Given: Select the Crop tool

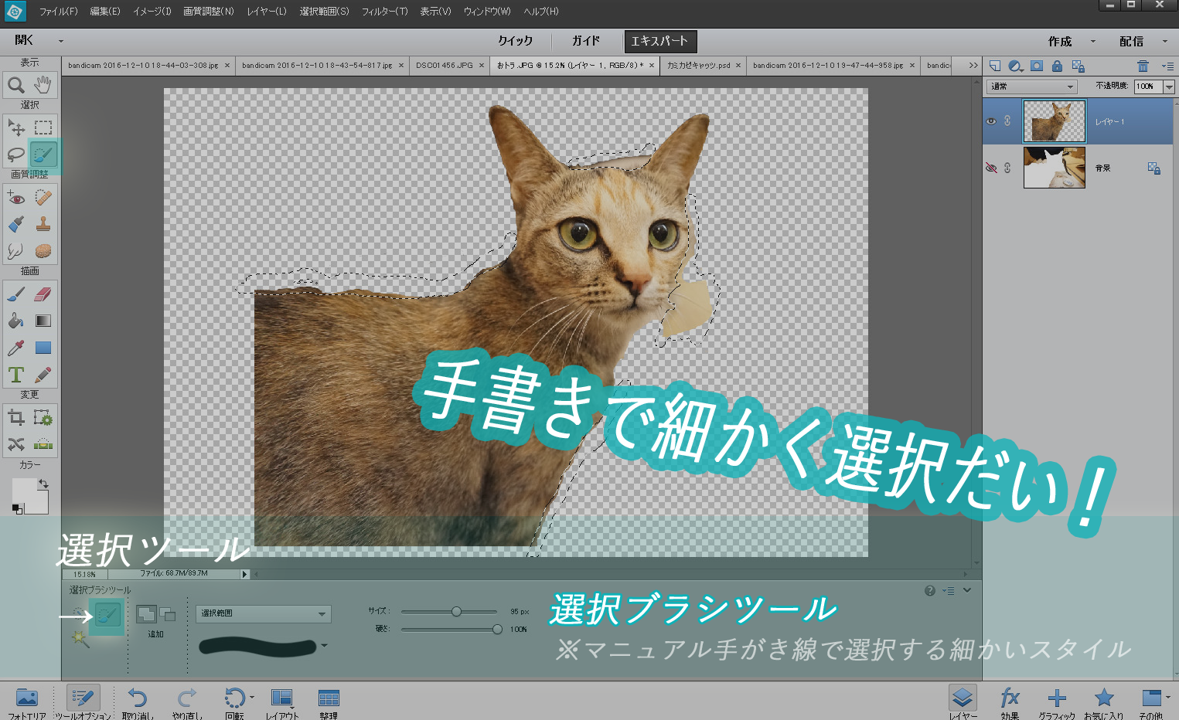Looking at the screenshot, I should click(x=16, y=418).
